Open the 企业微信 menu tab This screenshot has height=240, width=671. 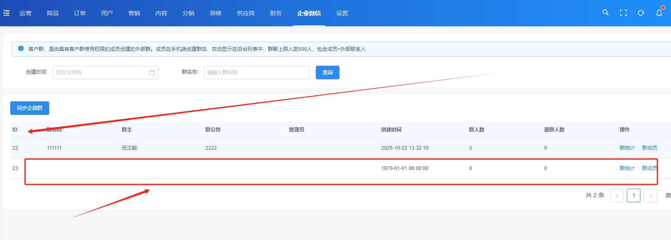(309, 13)
